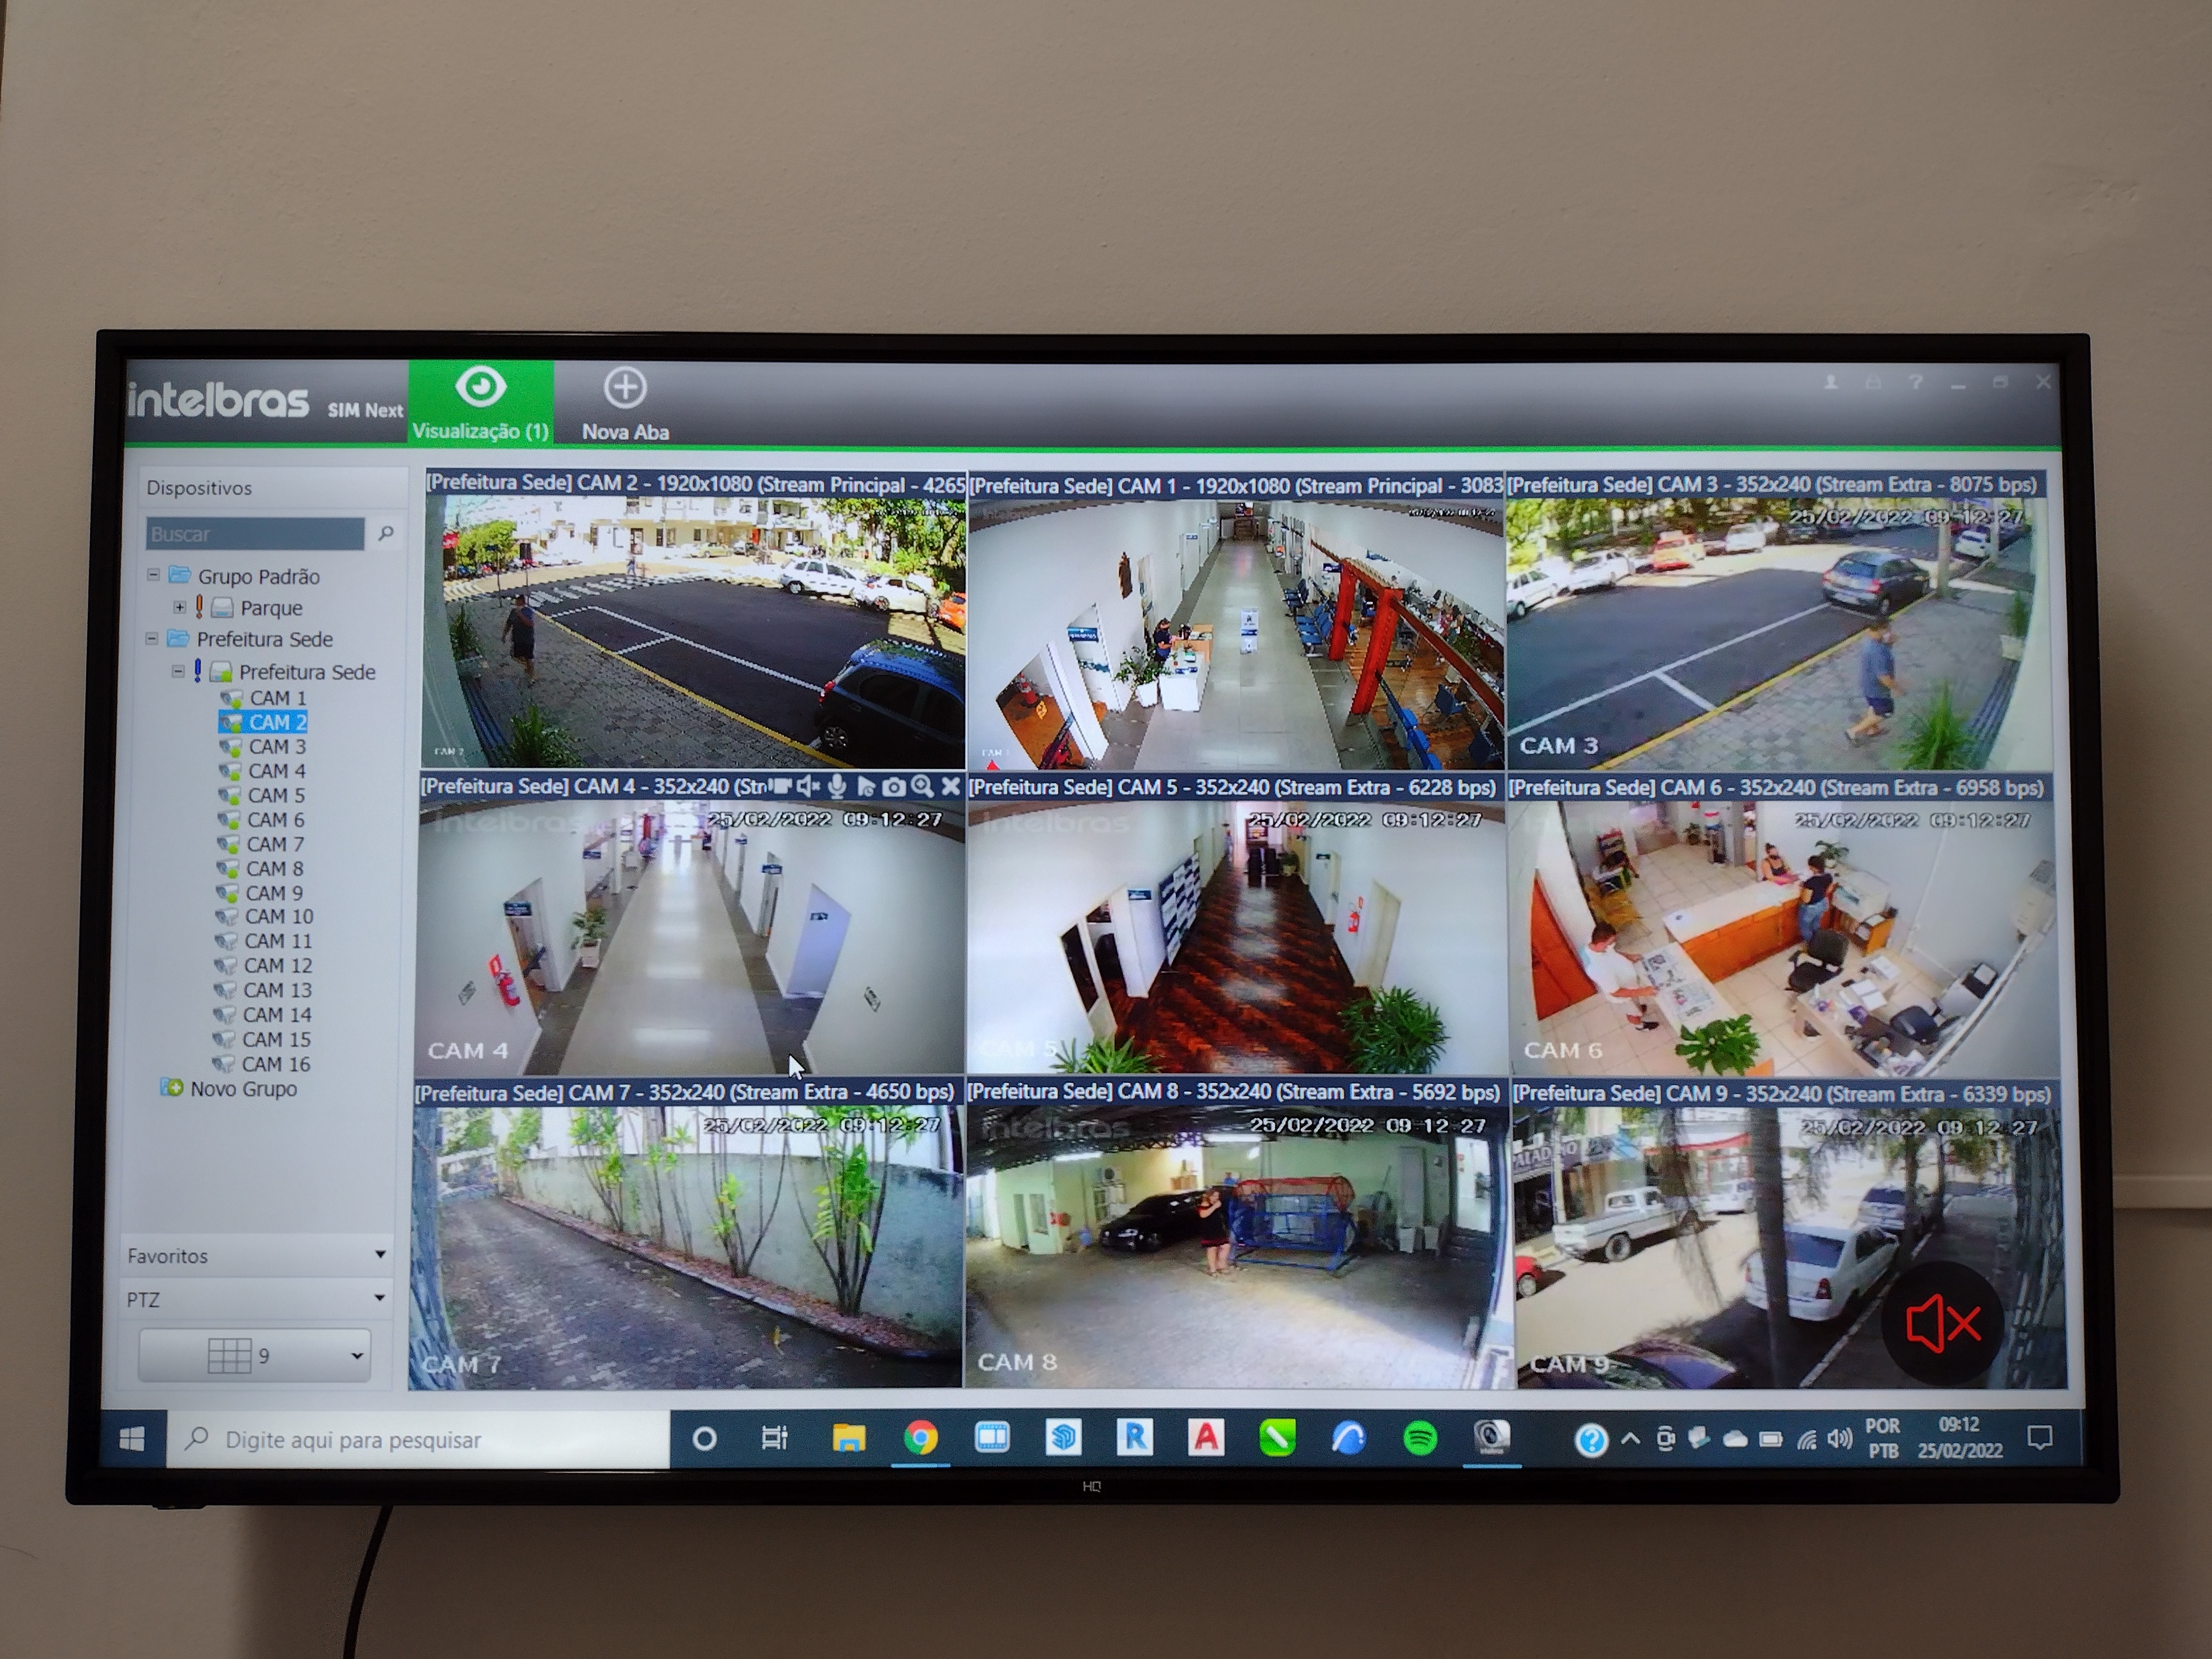The height and width of the screenshot is (1659, 2212).
Task: Click CAM 4 digital zoom magnifier icon
Action: coord(922,786)
